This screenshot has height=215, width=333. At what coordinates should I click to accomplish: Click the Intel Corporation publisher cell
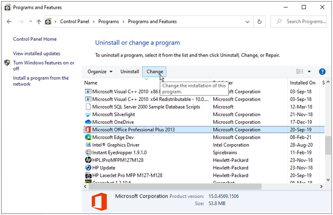231,145
